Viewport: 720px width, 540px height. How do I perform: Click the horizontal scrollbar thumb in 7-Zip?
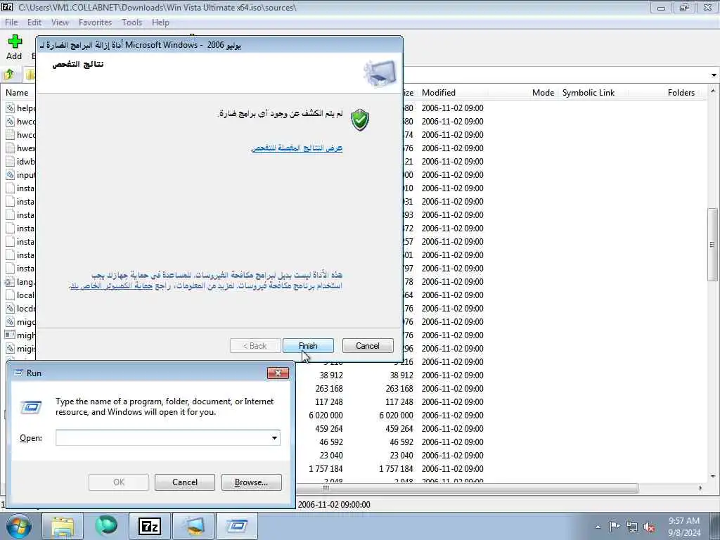(x=467, y=488)
